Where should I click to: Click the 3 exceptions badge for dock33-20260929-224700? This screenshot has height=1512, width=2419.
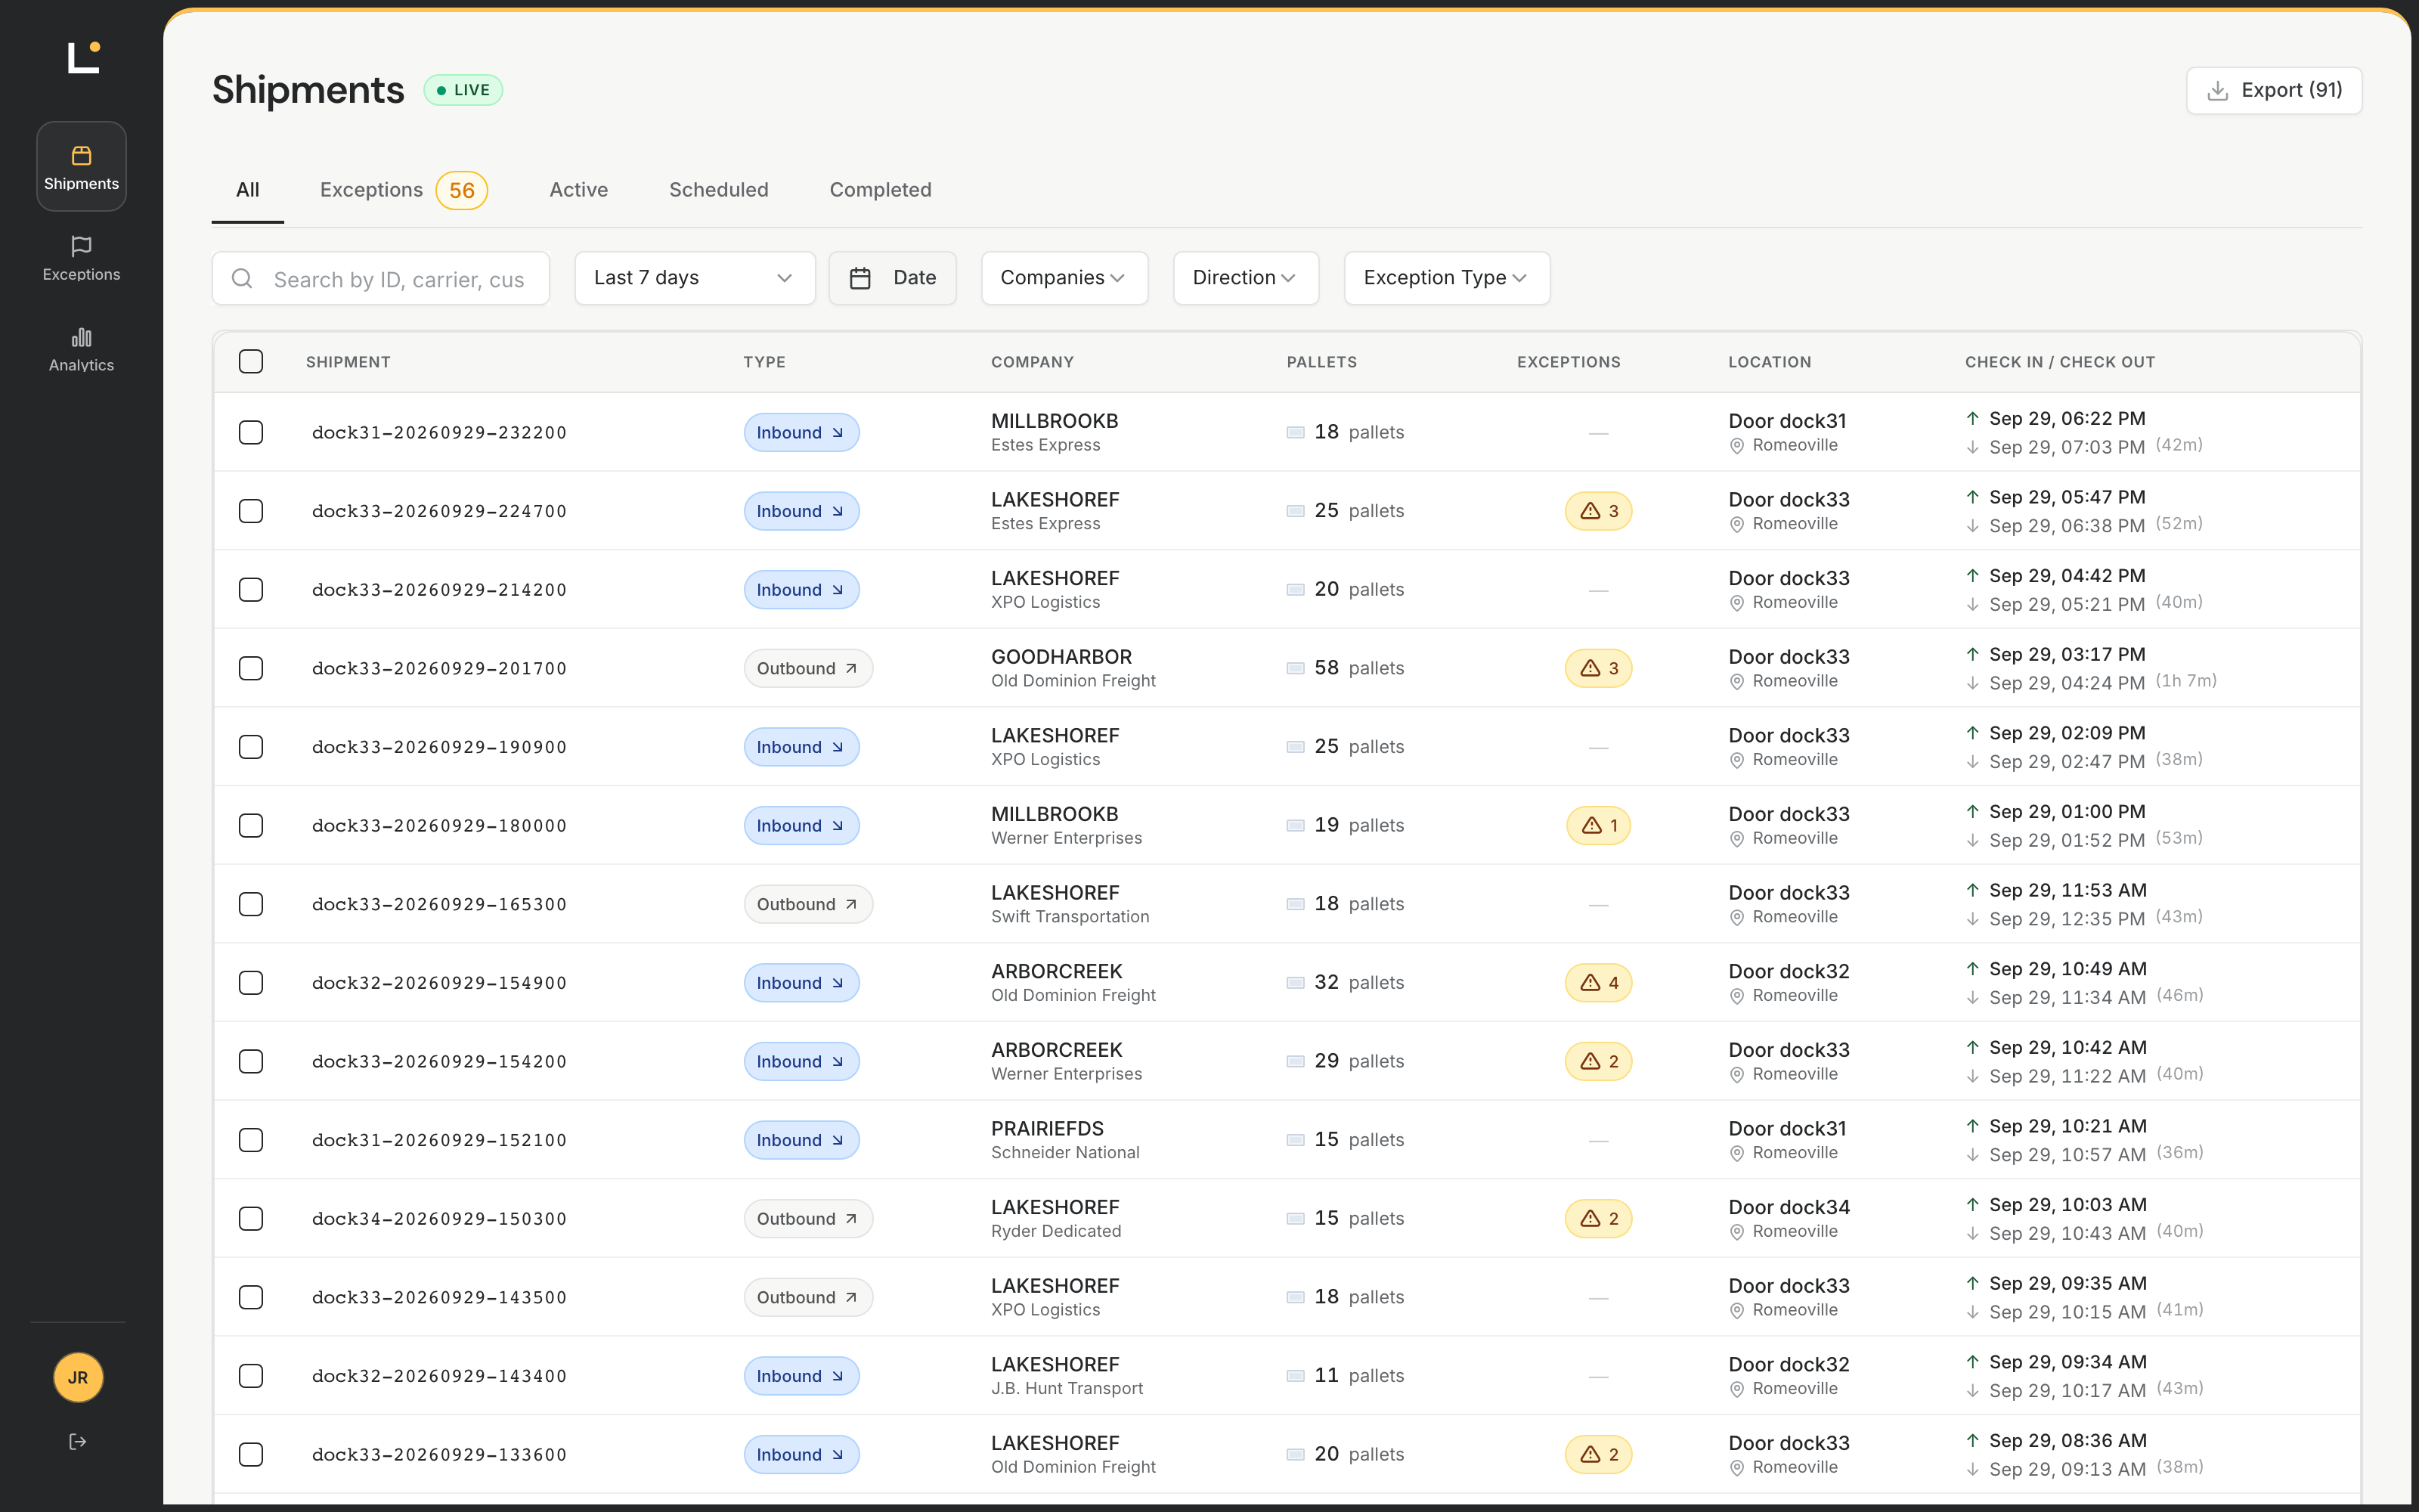(x=1598, y=511)
